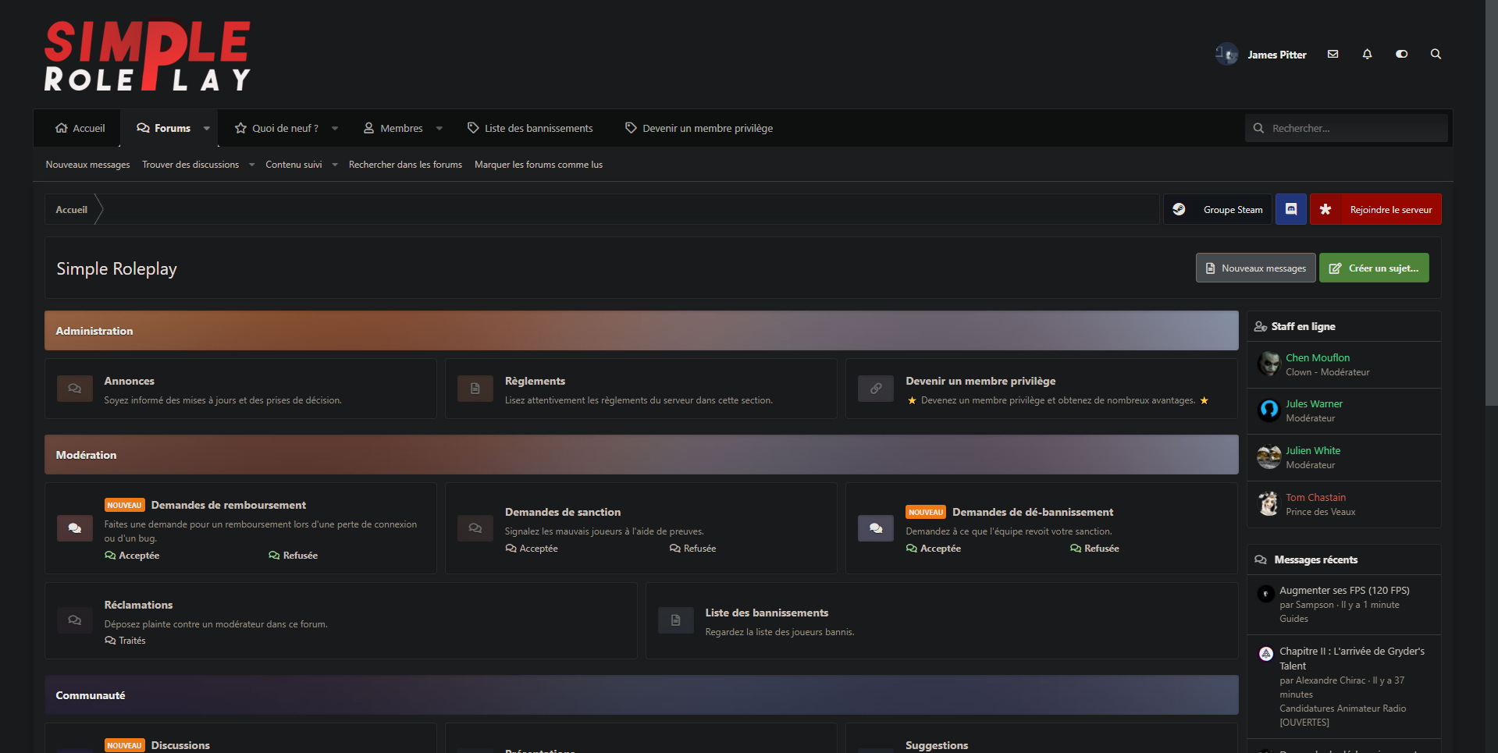Click the Discord icon button
1498x753 pixels.
coord(1290,209)
